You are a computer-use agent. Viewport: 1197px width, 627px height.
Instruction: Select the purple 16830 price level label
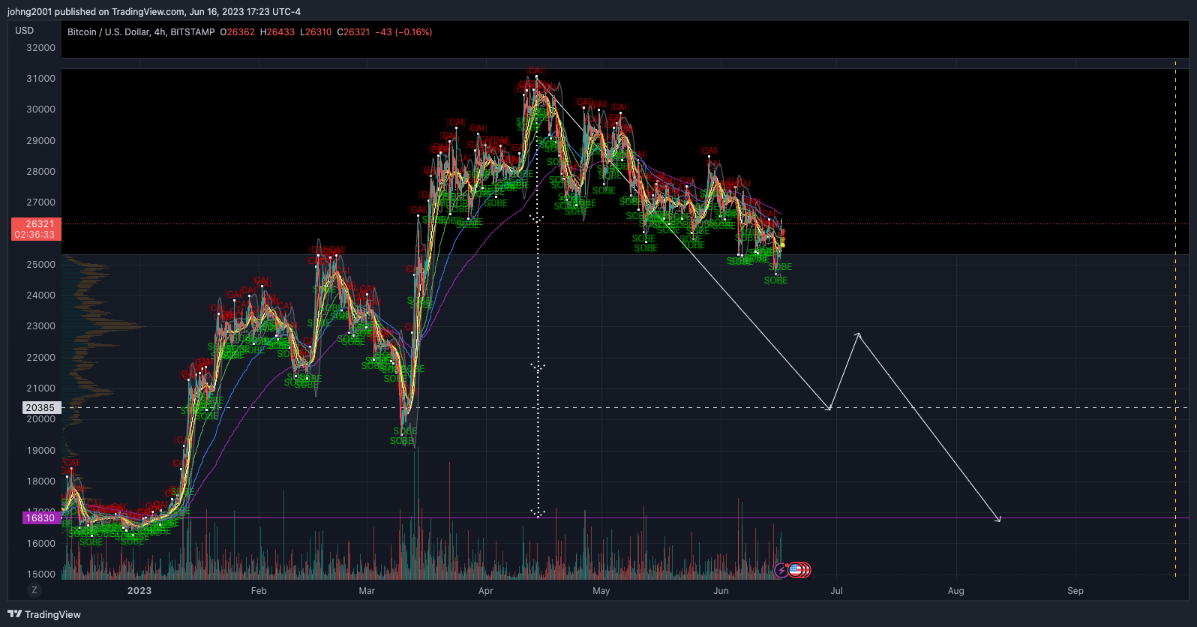[40, 518]
